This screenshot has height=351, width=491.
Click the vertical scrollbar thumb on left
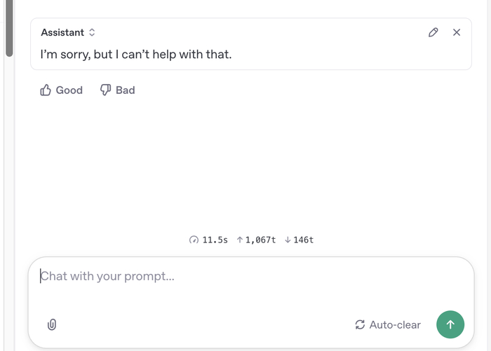(x=9, y=28)
